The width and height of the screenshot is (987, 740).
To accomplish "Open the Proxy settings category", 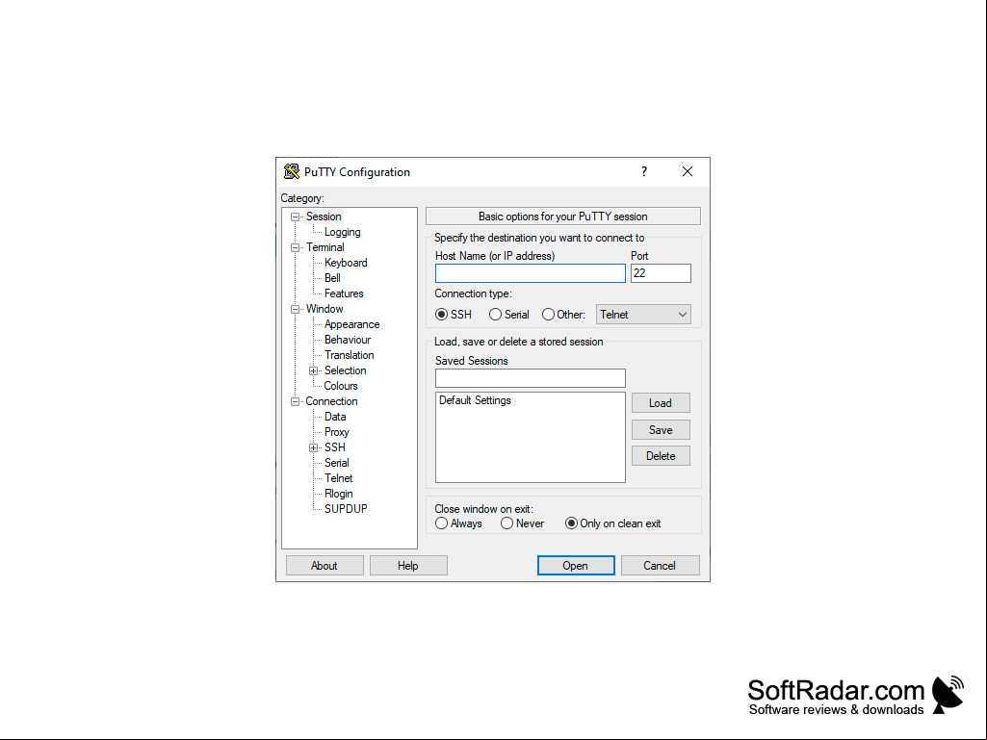I will click(337, 432).
